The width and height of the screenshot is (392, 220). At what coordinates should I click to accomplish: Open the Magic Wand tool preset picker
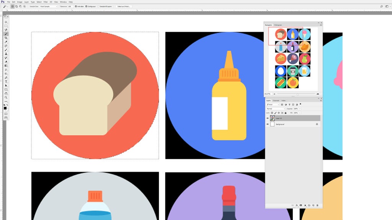pyautogui.click(x=5, y=6)
